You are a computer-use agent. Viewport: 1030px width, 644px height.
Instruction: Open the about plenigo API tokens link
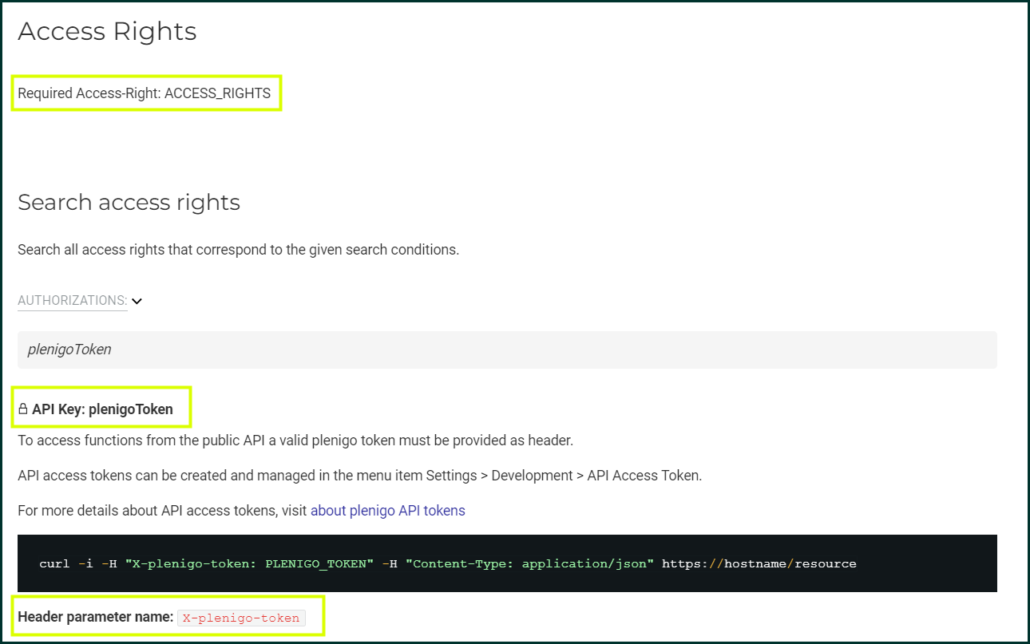388,511
